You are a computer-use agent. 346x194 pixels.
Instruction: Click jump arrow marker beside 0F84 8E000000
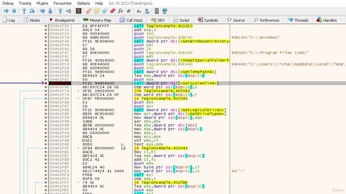[78, 148]
